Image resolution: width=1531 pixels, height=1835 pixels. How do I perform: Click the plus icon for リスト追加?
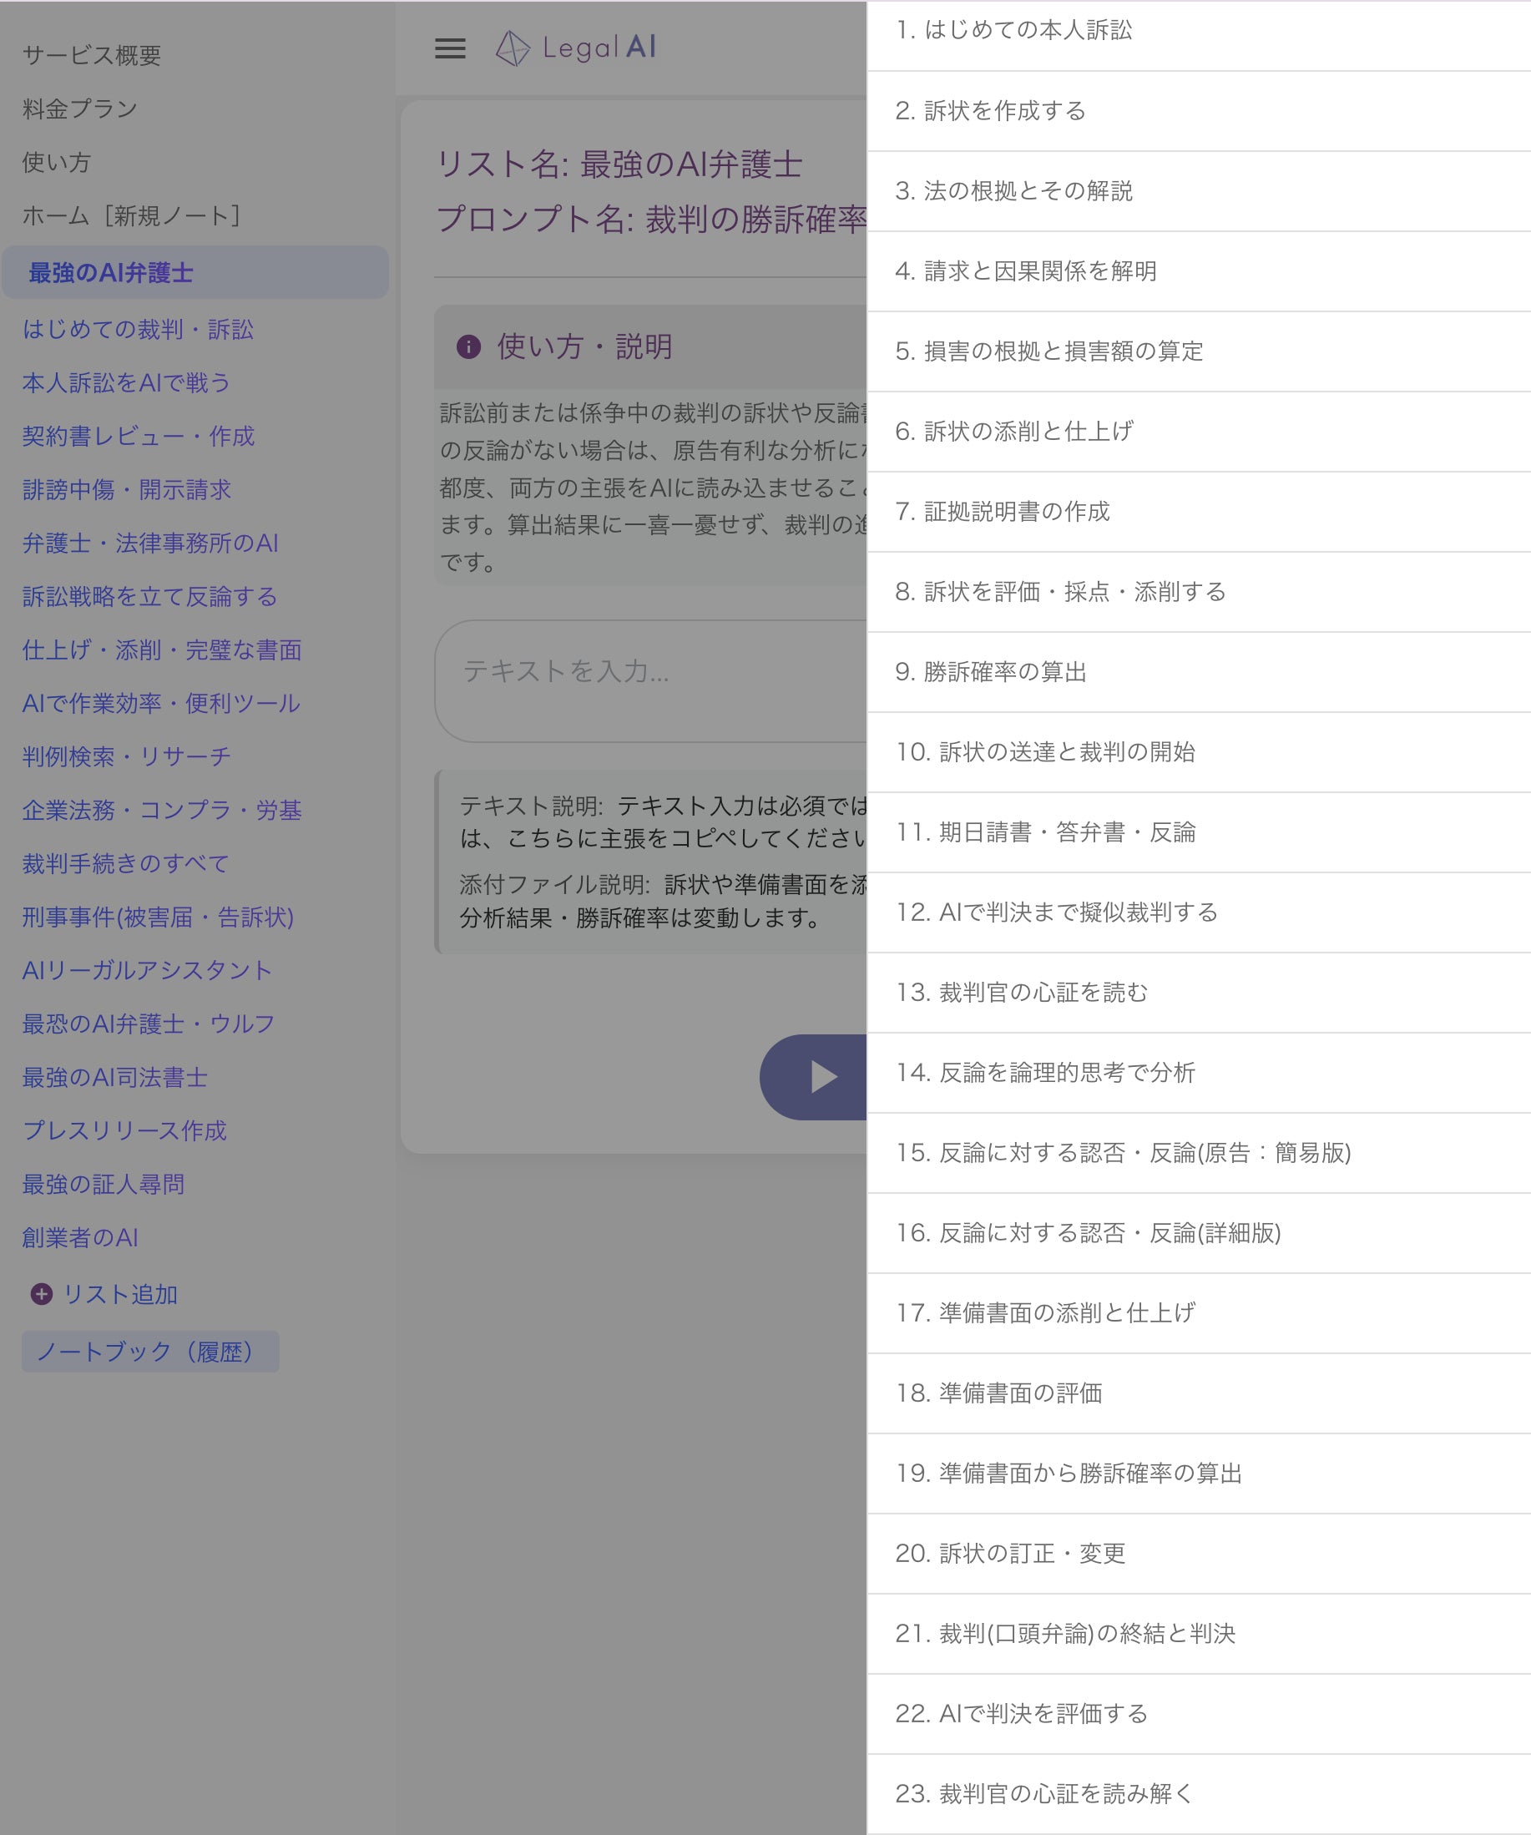tap(41, 1294)
